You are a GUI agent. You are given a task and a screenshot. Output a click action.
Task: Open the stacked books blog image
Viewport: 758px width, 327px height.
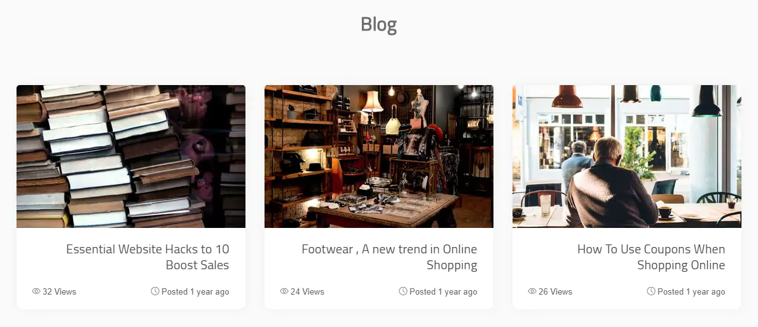[131, 156]
